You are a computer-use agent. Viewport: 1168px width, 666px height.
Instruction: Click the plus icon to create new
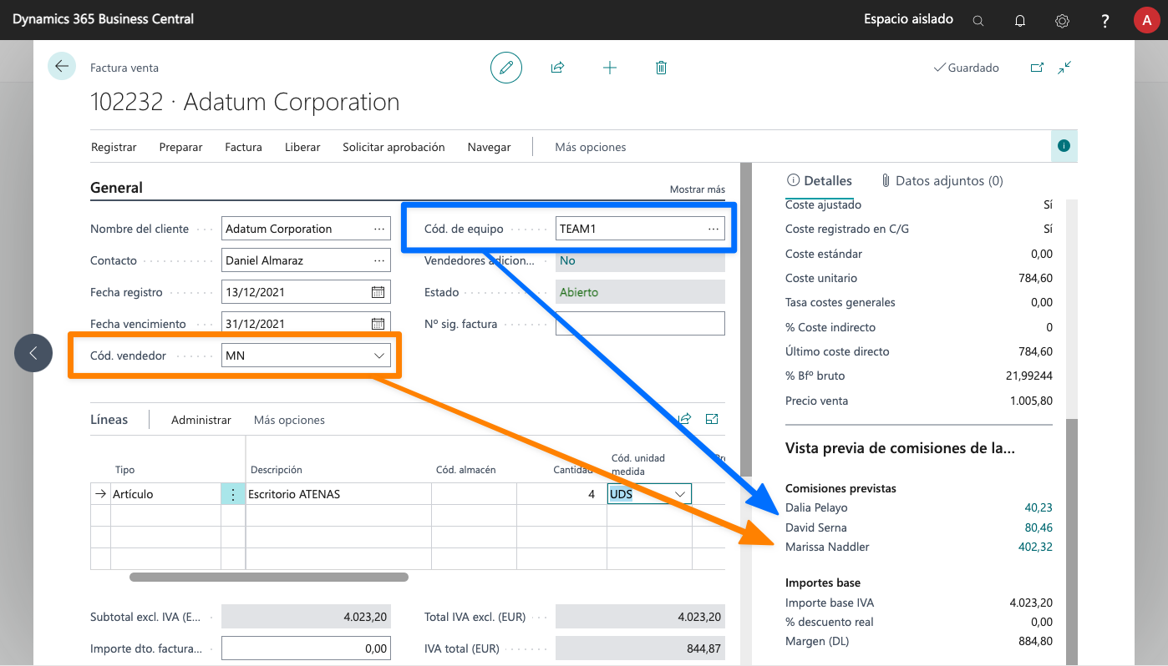(x=610, y=68)
